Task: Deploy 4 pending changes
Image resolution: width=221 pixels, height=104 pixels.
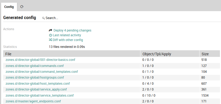Action: 72,30
